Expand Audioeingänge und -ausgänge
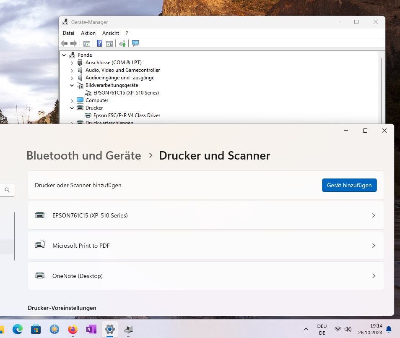 tap(72, 78)
